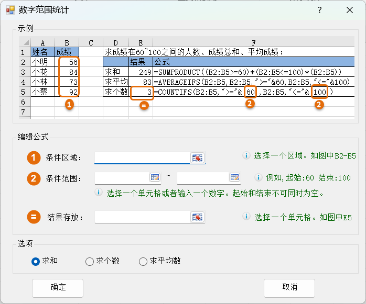Click info icon beside 选择一个单元格或者输入一个数字 hint
Viewport: 366px width, 304px height.
click(99, 193)
